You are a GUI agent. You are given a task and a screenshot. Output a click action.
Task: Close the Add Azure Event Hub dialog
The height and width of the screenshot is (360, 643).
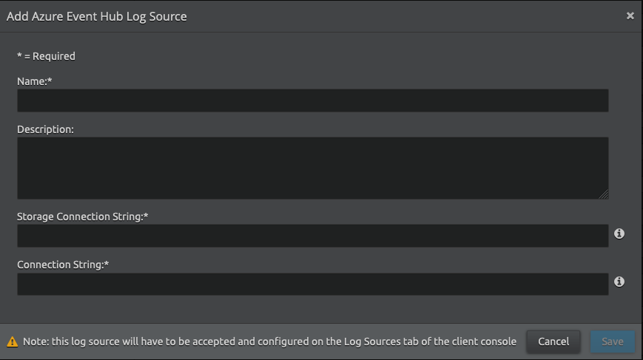630,16
